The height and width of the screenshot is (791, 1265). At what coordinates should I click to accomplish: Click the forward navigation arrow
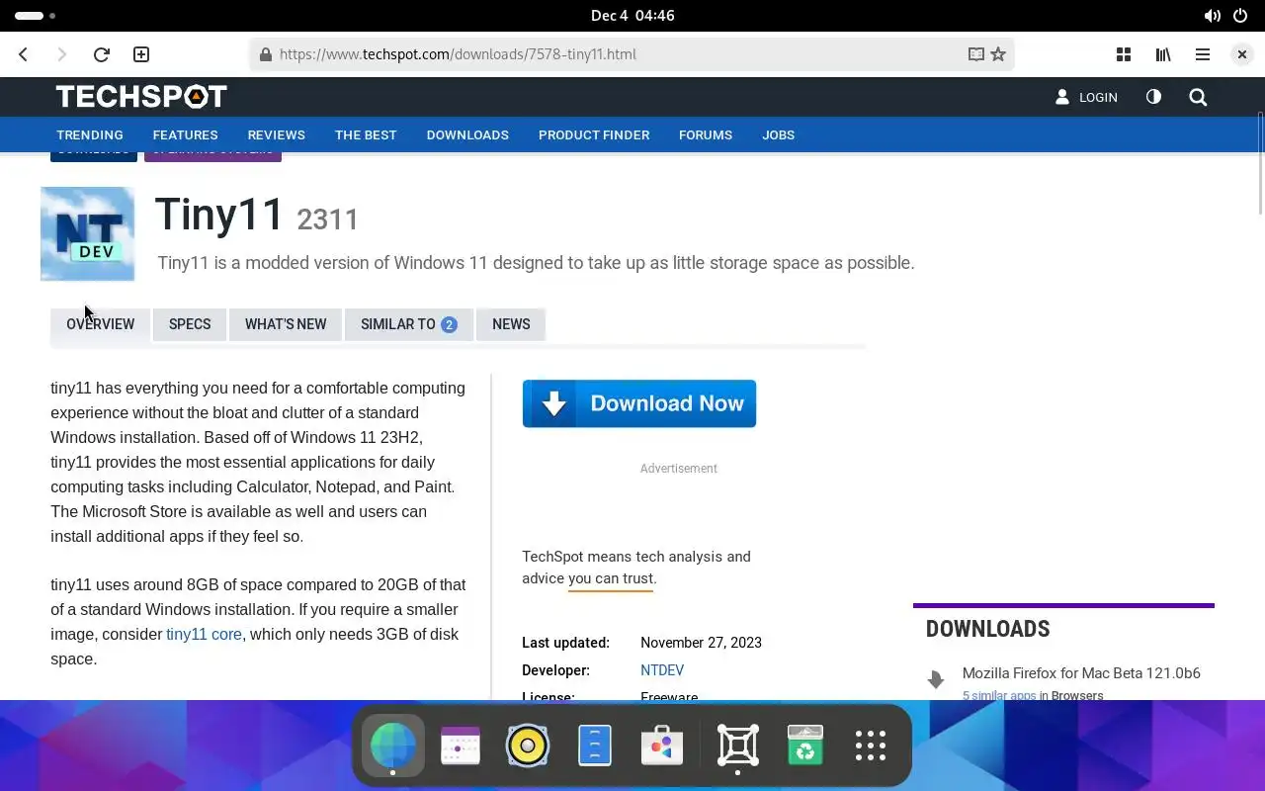tap(62, 54)
